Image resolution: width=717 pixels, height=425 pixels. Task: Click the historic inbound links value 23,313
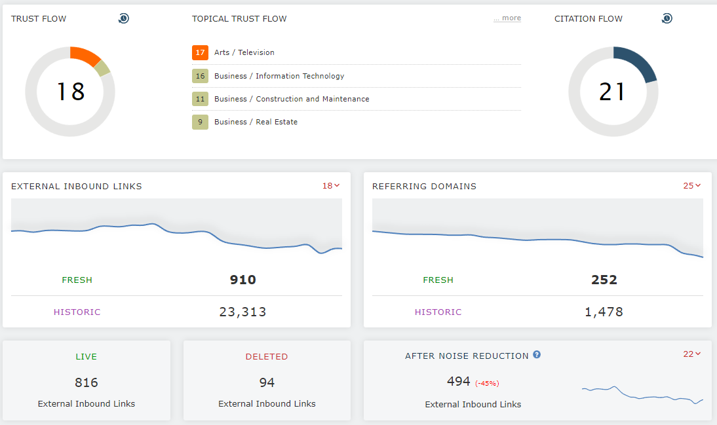[242, 312]
